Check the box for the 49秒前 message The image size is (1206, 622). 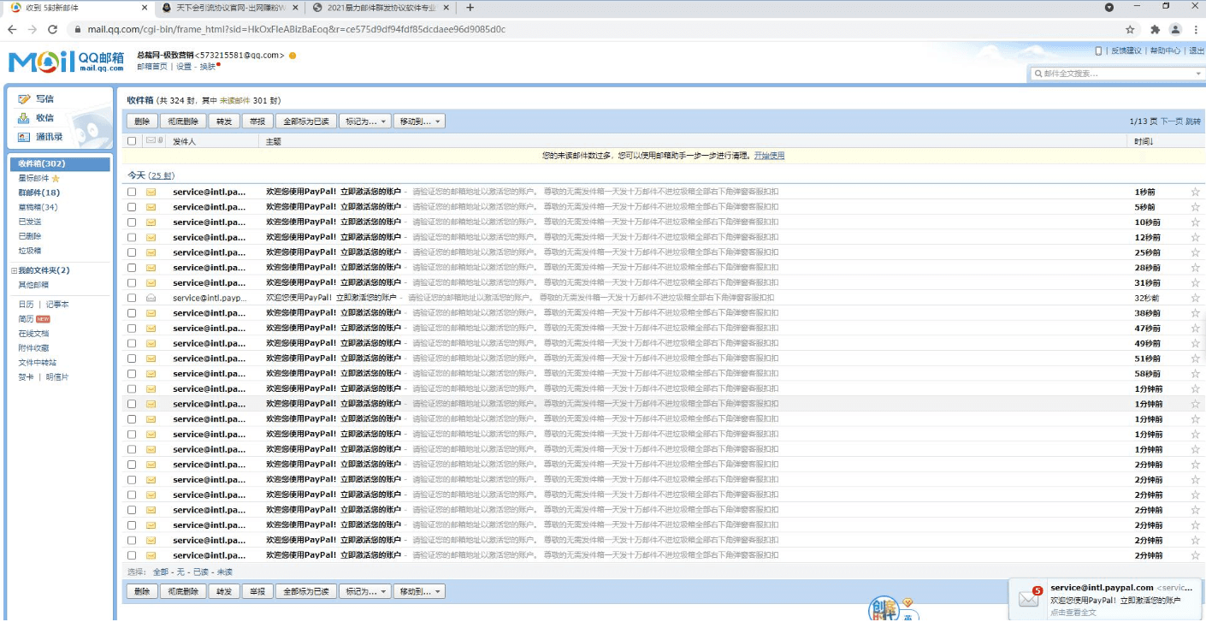coord(132,344)
